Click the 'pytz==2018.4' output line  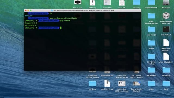[30, 25]
